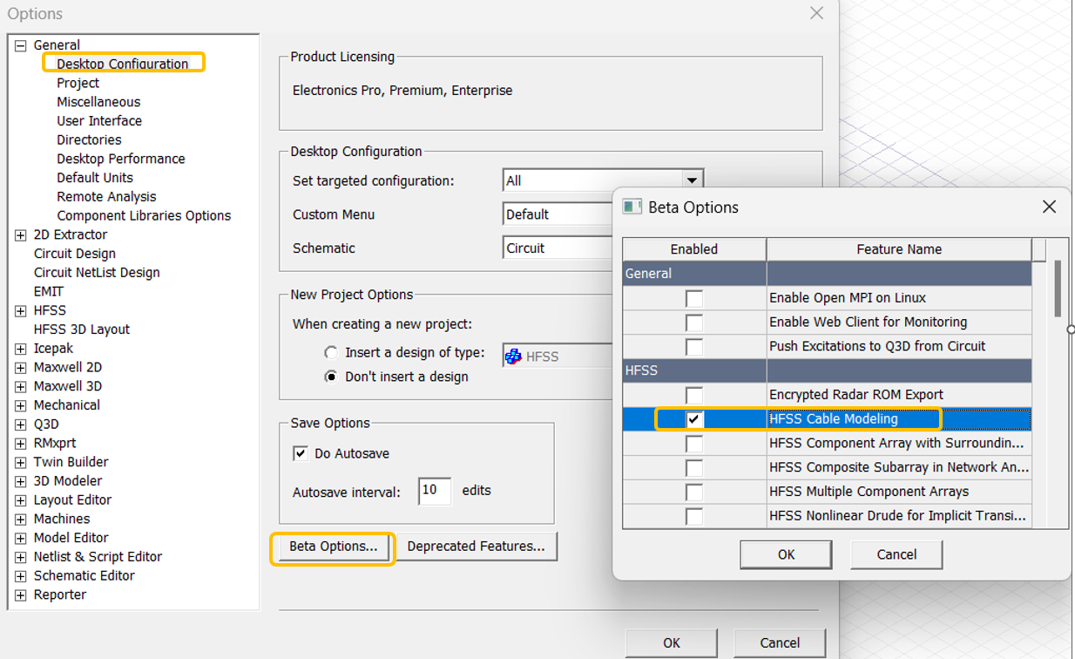Viewport: 1075px width, 659px height.
Task: Select the Insert a design of type radio
Action: [331, 353]
